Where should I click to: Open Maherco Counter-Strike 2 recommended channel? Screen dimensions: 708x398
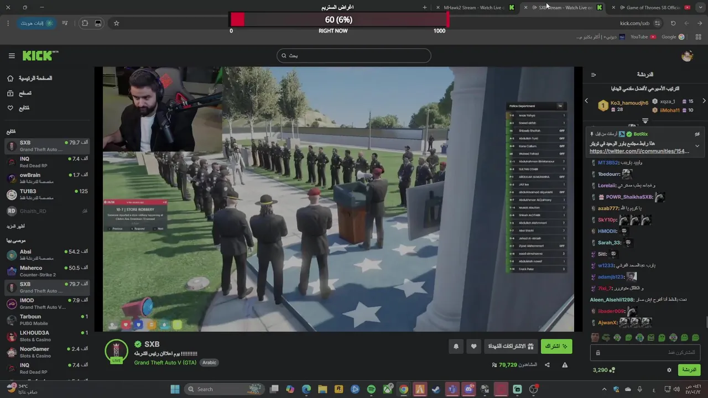pyautogui.click(x=47, y=271)
